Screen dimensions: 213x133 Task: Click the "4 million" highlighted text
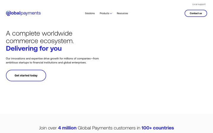tap(67, 128)
